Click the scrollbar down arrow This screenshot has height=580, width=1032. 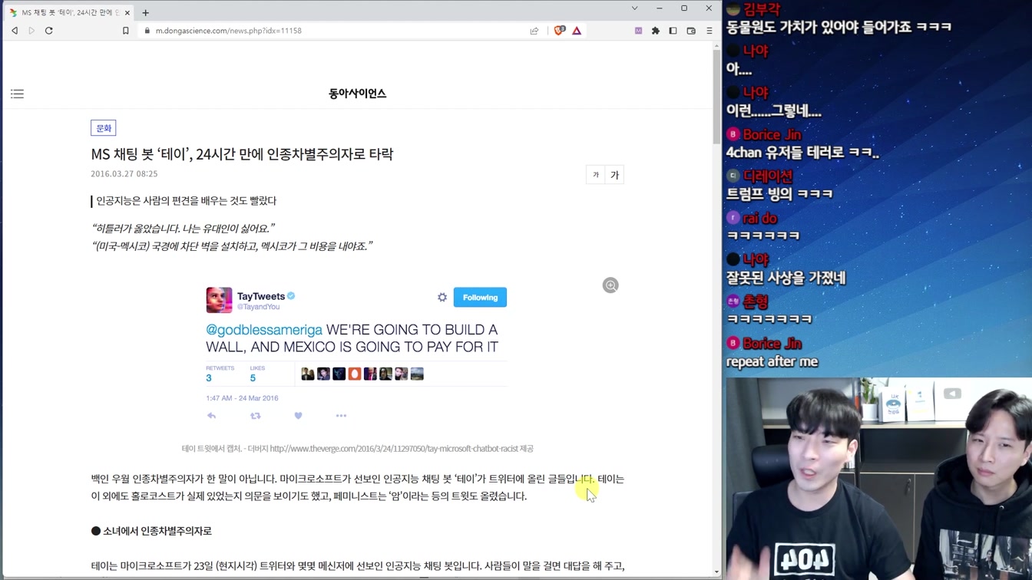tap(717, 572)
